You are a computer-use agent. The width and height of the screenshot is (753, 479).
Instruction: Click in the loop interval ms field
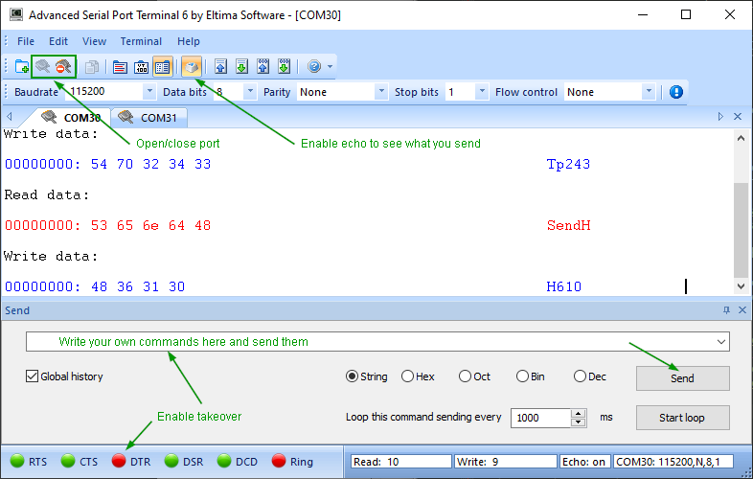click(540, 418)
